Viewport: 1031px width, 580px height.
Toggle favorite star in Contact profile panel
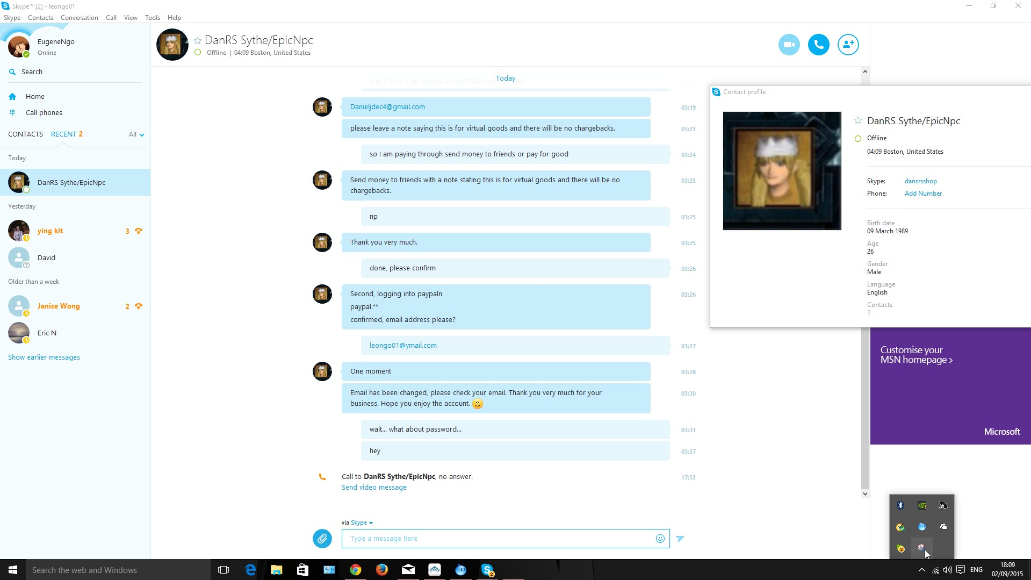click(x=857, y=120)
